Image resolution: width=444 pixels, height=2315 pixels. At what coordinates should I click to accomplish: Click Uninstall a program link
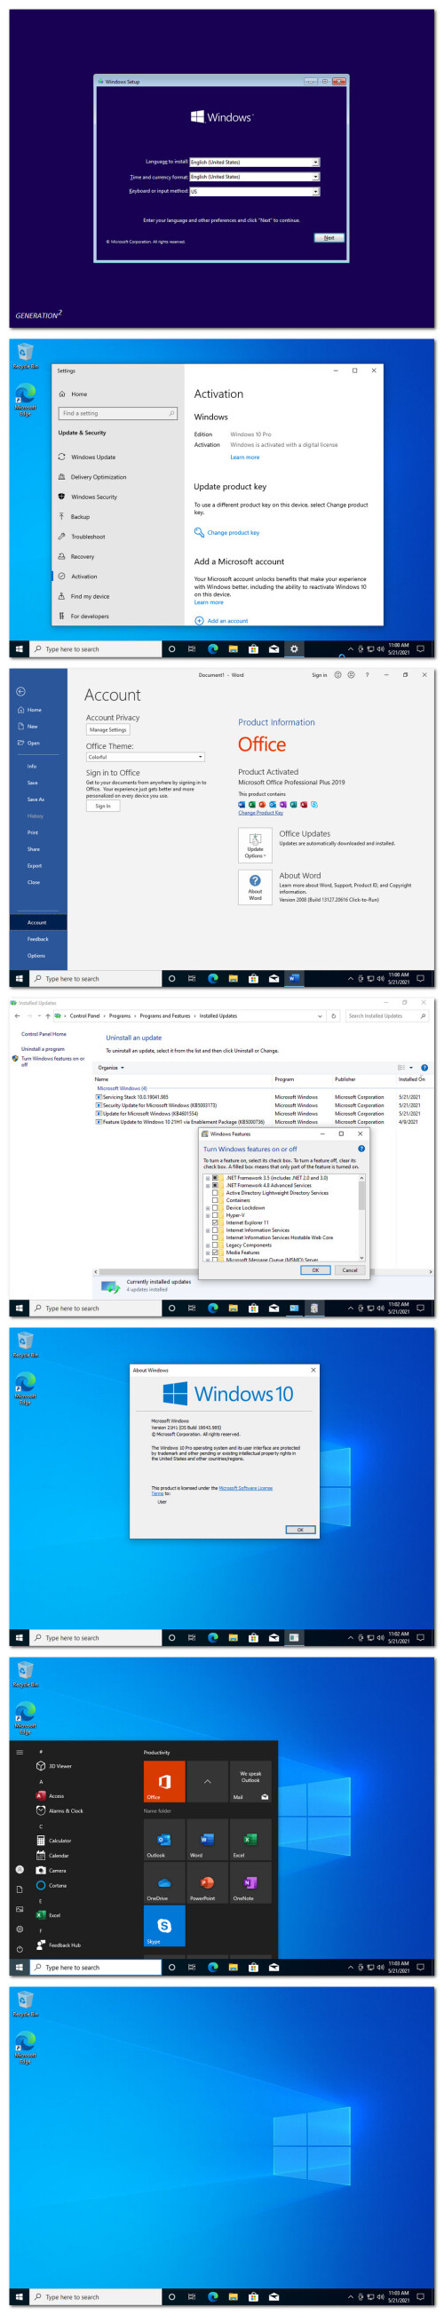pos(44,1049)
